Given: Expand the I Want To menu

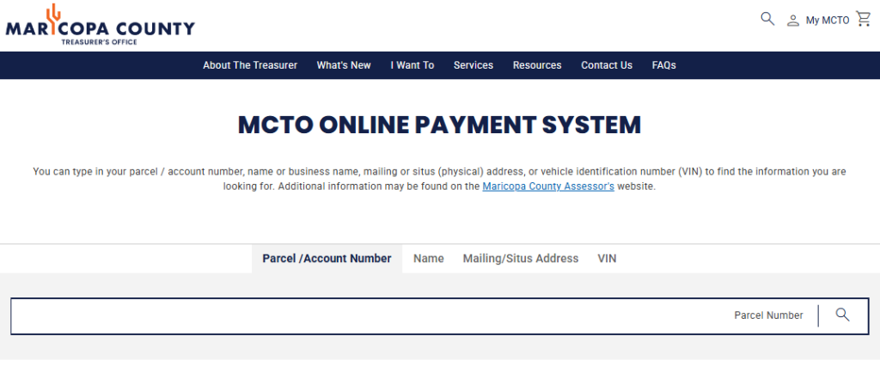Looking at the screenshot, I should (412, 65).
